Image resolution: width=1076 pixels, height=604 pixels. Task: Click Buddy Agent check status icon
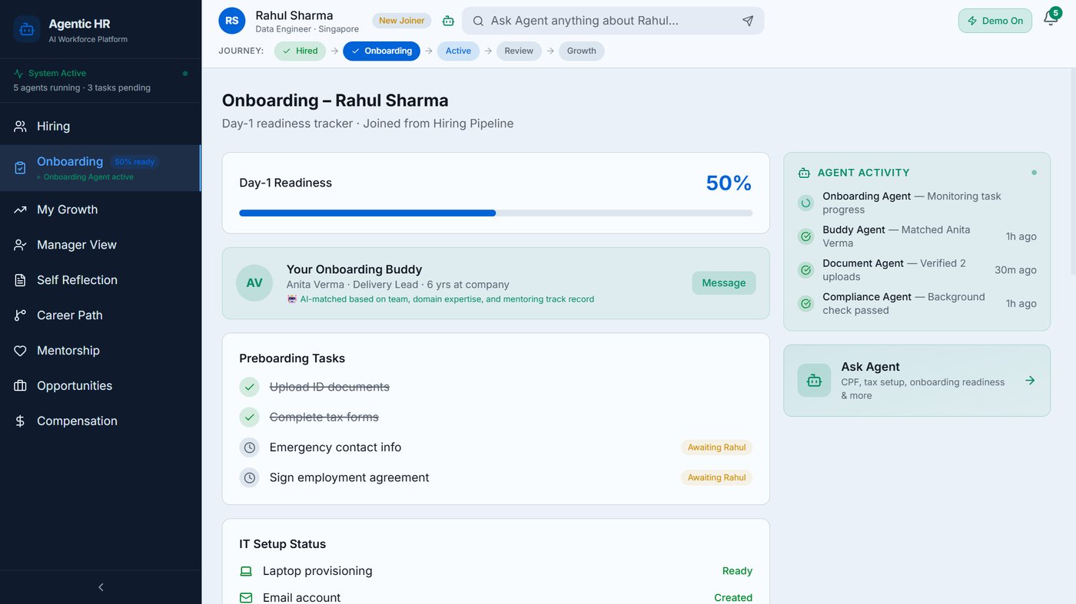pyautogui.click(x=805, y=236)
